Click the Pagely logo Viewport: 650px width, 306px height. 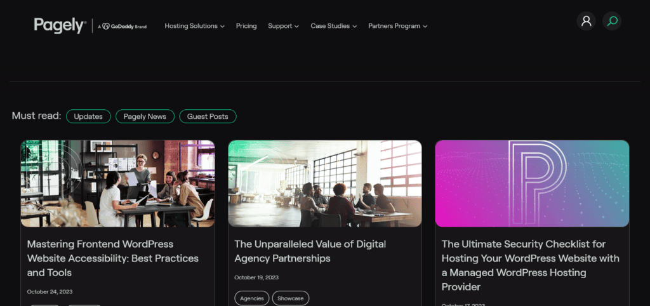[x=59, y=25]
